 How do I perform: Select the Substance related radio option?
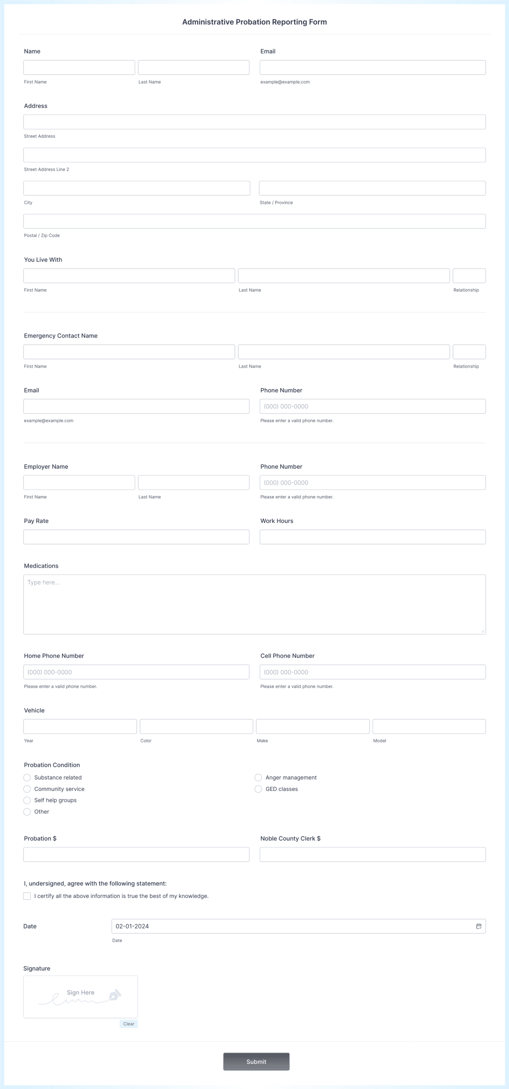27,777
